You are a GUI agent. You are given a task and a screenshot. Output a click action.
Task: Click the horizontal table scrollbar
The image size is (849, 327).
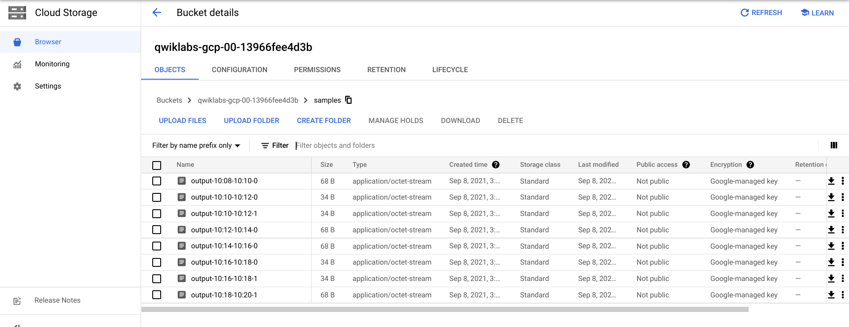point(445,310)
